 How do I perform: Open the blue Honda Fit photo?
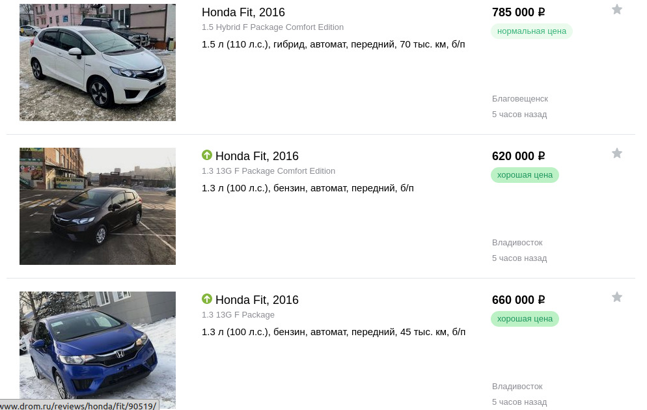point(98,349)
